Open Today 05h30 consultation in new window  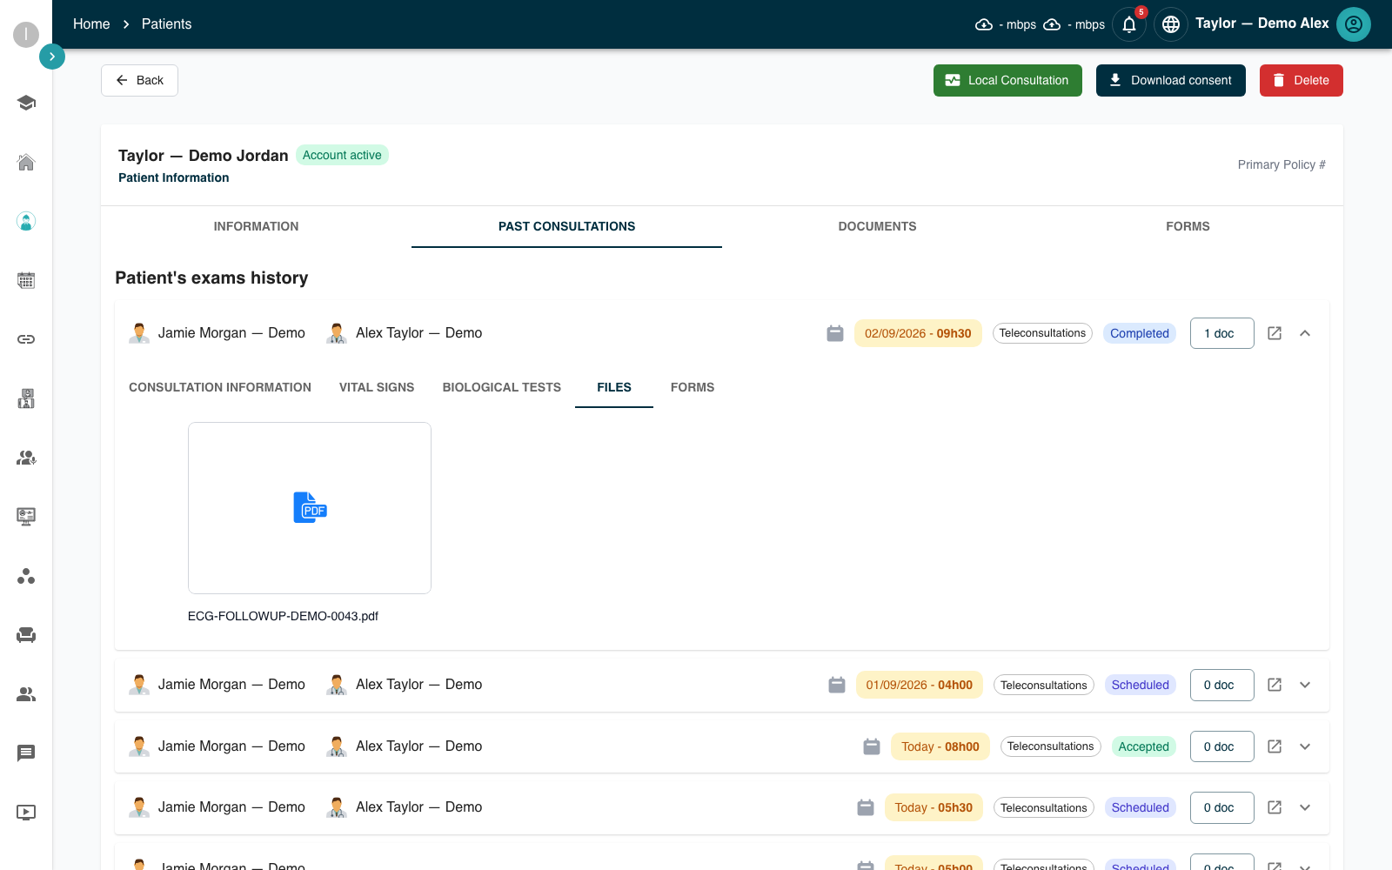pos(1275,807)
